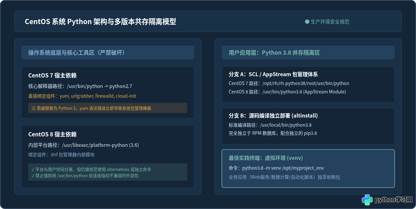Image resolution: width=416 pixels, height=209 pixels.
Task: Click the CentOS 8 宿主依赖 heading
Action: pos(52,134)
